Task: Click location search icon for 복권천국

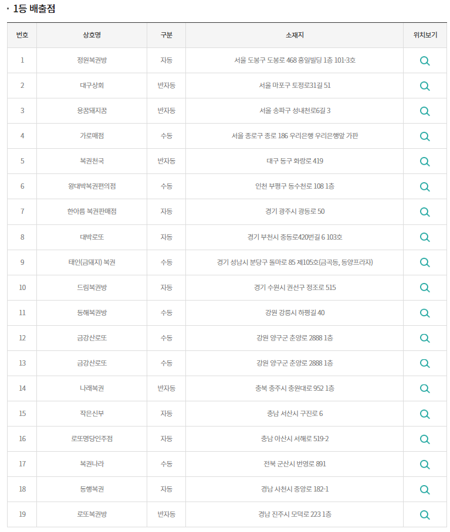Action: [425, 161]
